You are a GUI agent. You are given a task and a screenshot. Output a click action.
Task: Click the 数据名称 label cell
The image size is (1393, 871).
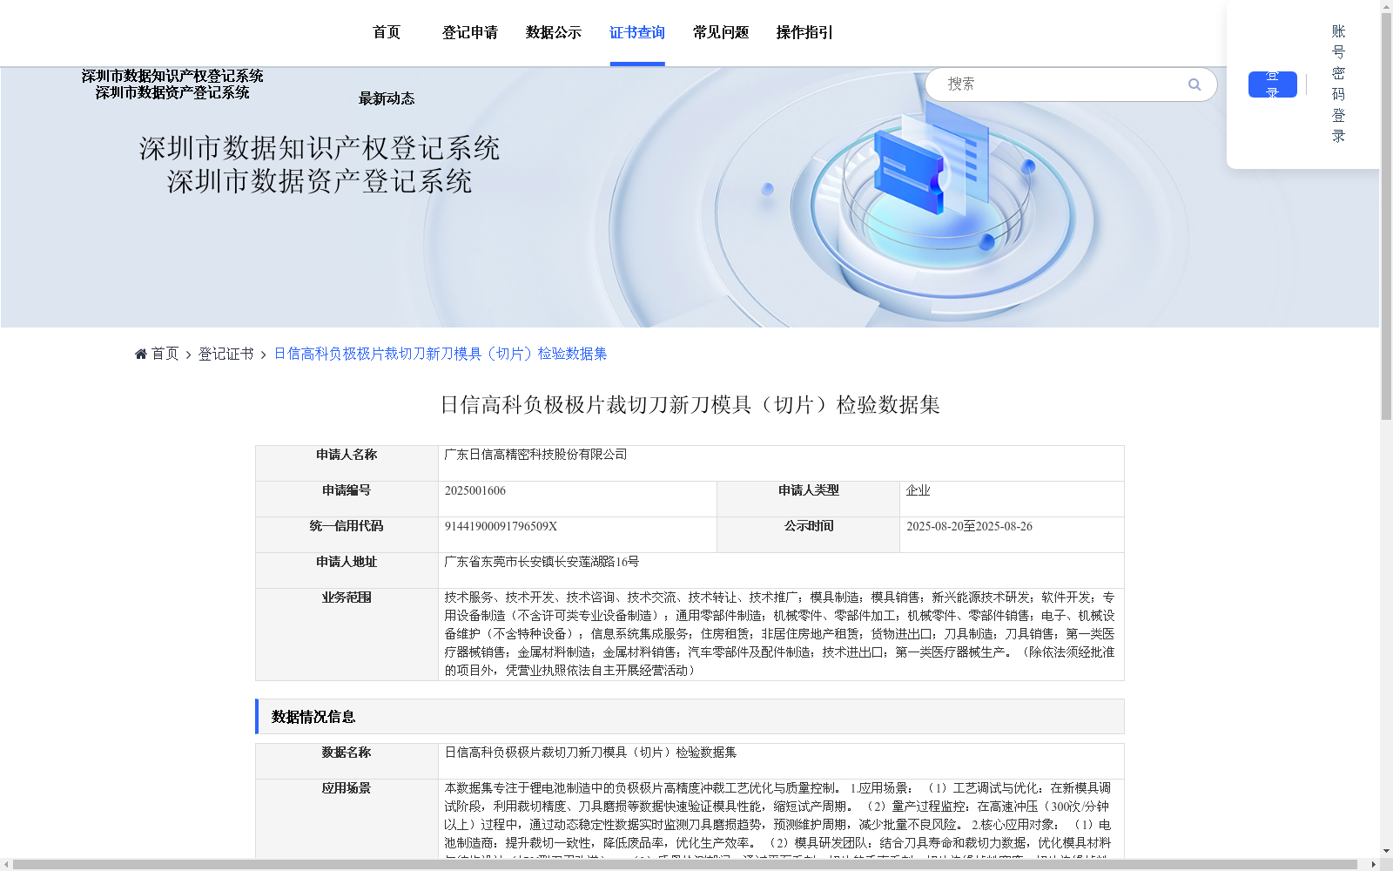[347, 761]
